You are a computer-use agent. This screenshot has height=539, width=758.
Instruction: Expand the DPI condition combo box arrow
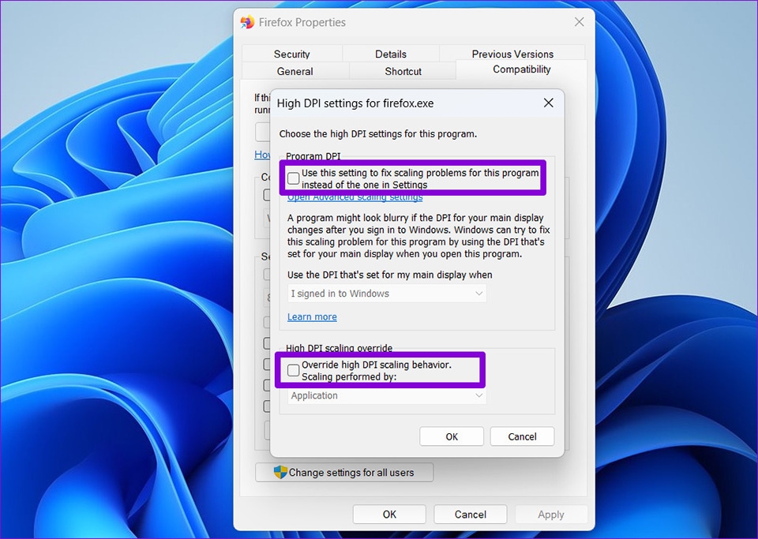click(479, 293)
